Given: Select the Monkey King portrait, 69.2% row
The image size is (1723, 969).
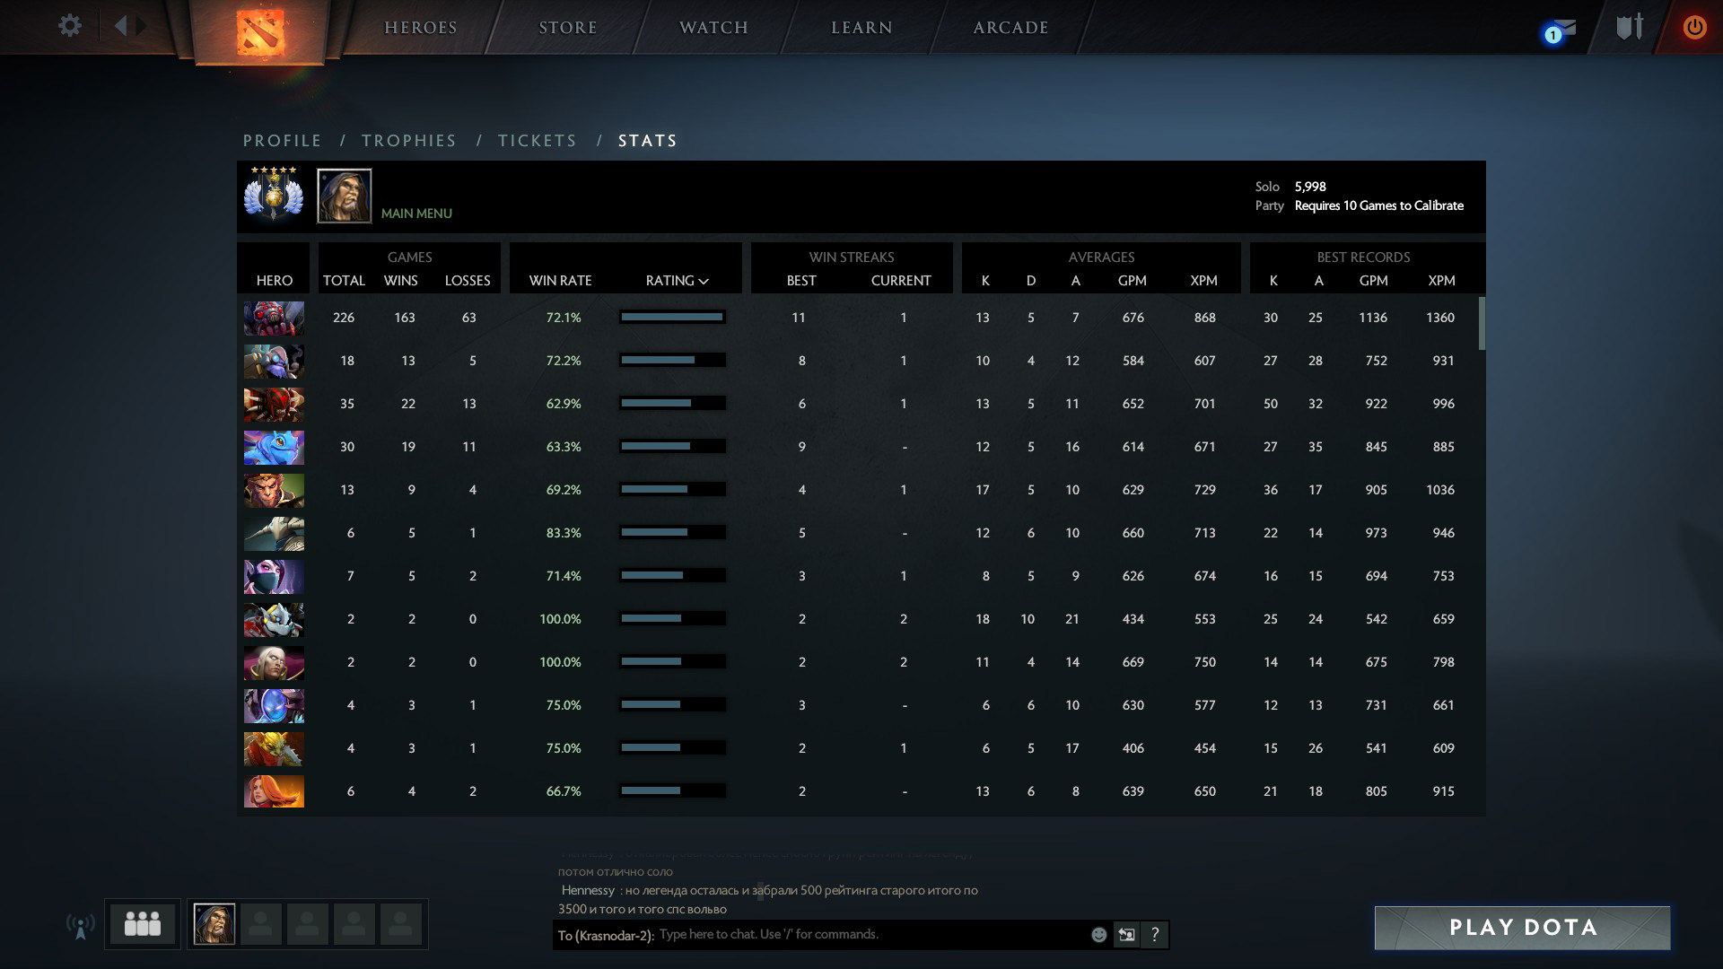Looking at the screenshot, I should (274, 490).
